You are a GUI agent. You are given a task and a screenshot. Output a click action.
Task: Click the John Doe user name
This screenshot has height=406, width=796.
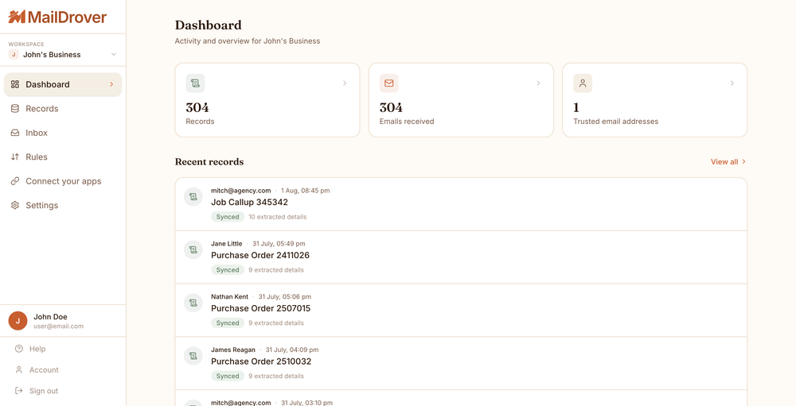(x=50, y=317)
